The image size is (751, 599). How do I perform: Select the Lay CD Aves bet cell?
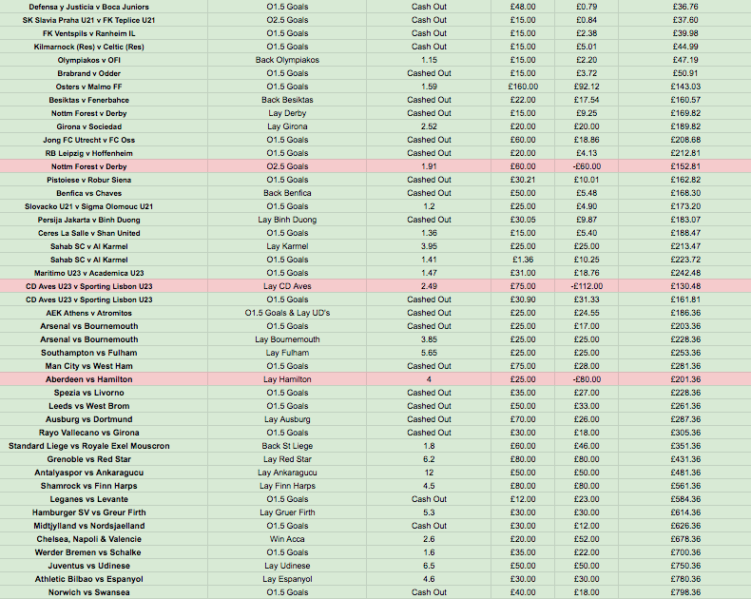coord(287,286)
